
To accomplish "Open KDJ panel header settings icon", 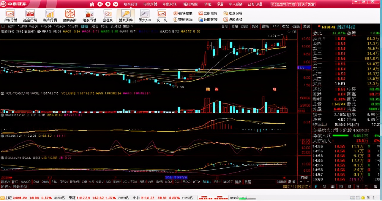I will tap(2, 136).
